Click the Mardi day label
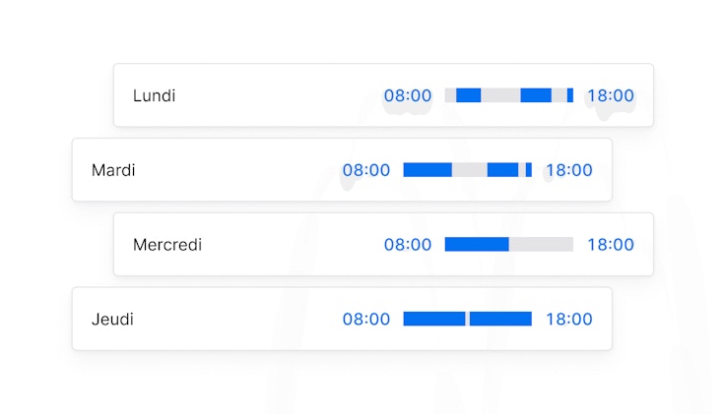 [113, 170]
